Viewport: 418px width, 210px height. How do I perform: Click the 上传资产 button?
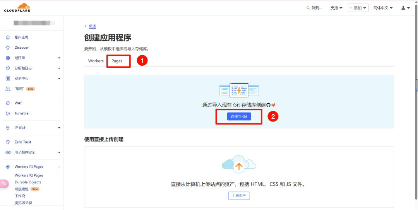click(239, 196)
